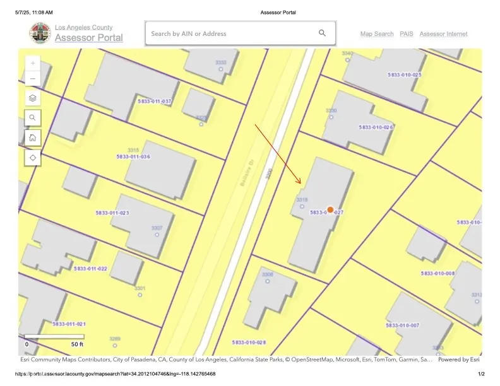The image size is (500, 386).
Task: Open the Assessor Internet link
Action: tap(443, 34)
